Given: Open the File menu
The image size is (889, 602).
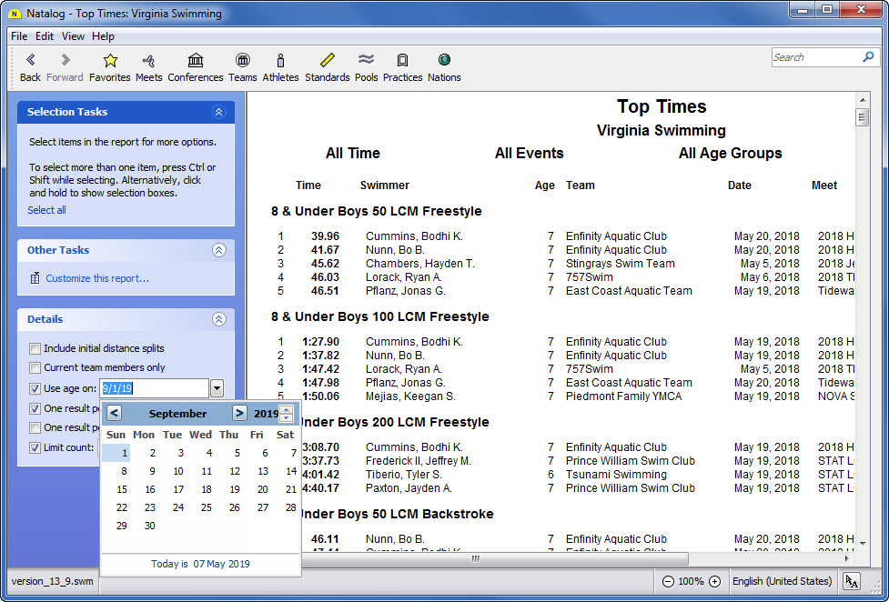Looking at the screenshot, I should tap(19, 36).
